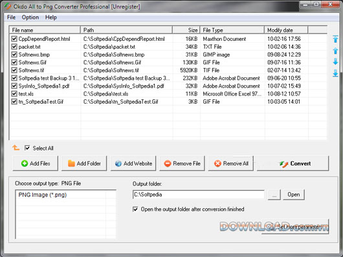The height and width of the screenshot is (257, 343).
Task: Select PNG Image (*.png) output type
Action: [x=43, y=195]
